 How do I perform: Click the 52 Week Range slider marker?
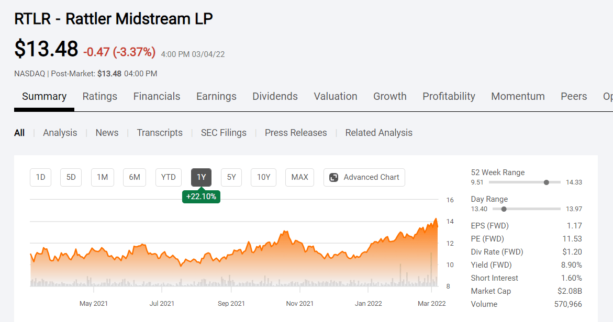pos(546,182)
